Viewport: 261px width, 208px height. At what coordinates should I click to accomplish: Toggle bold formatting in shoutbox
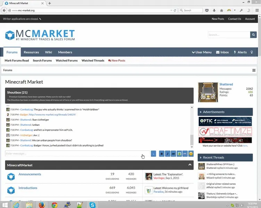(x=161, y=154)
